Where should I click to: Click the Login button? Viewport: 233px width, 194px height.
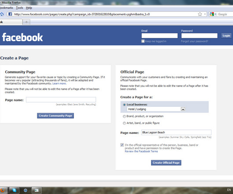226,36
